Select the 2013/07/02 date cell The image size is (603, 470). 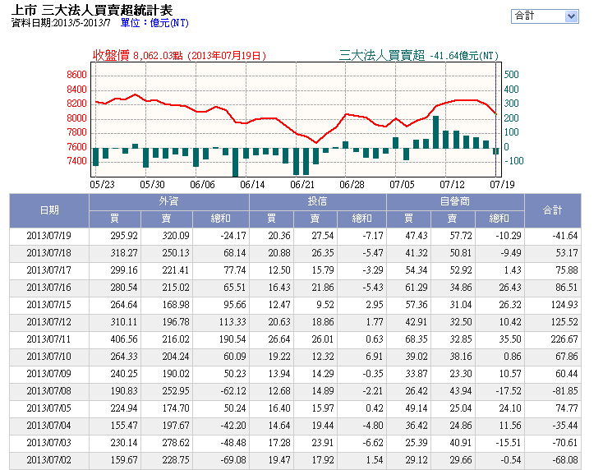coord(48,460)
